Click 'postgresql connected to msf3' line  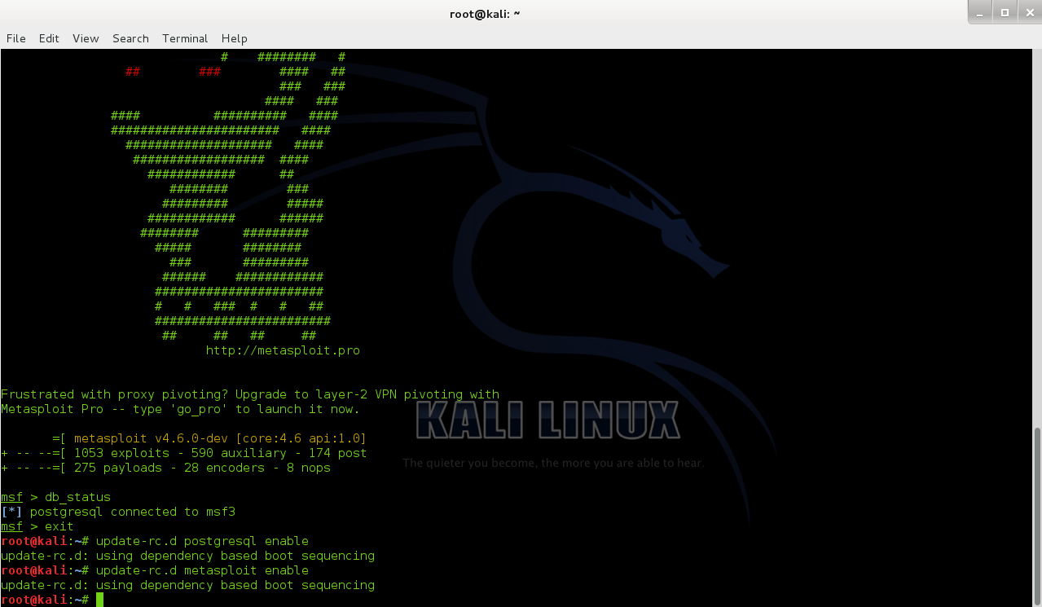tap(118, 512)
